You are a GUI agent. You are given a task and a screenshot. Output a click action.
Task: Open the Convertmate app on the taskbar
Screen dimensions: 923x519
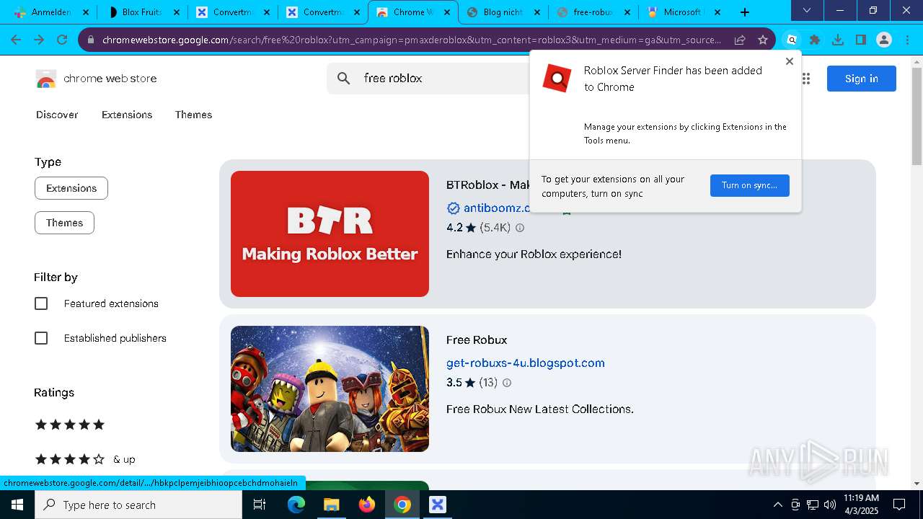click(437, 505)
